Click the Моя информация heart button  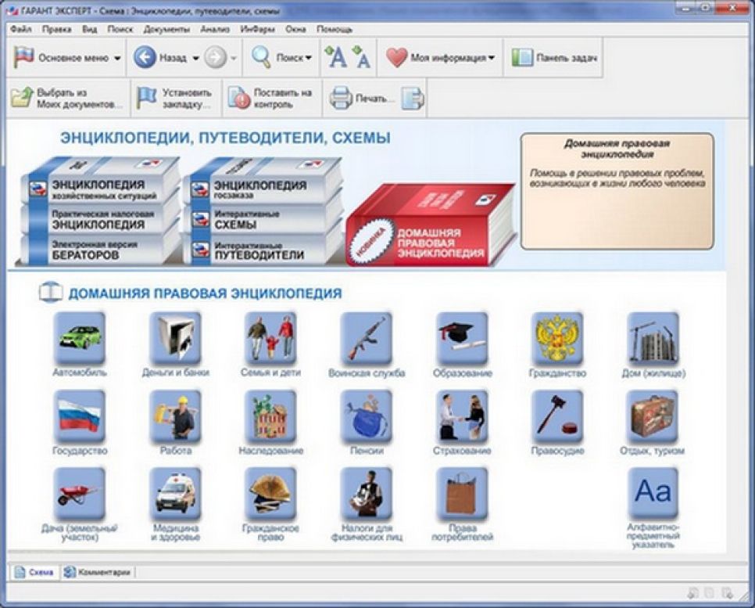pyautogui.click(x=436, y=58)
